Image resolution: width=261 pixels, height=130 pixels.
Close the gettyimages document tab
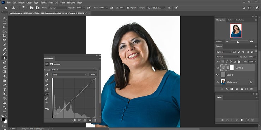(x=89, y=13)
